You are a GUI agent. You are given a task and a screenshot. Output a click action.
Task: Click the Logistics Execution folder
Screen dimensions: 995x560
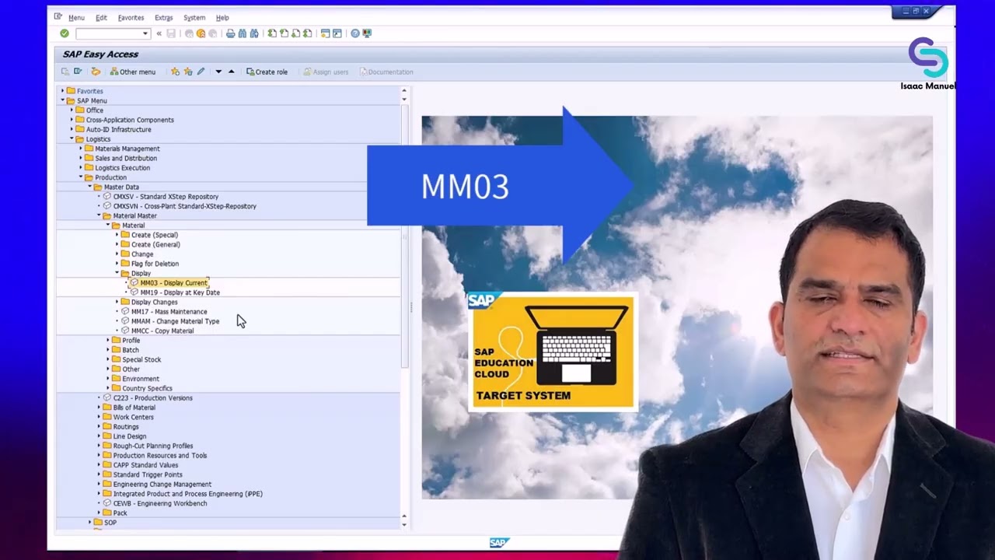tap(122, 168)
